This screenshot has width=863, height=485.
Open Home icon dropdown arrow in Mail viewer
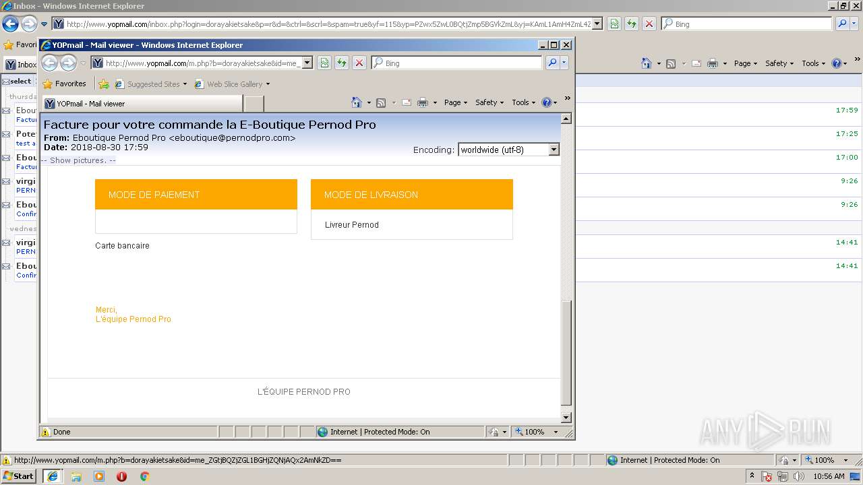point(369,103)
